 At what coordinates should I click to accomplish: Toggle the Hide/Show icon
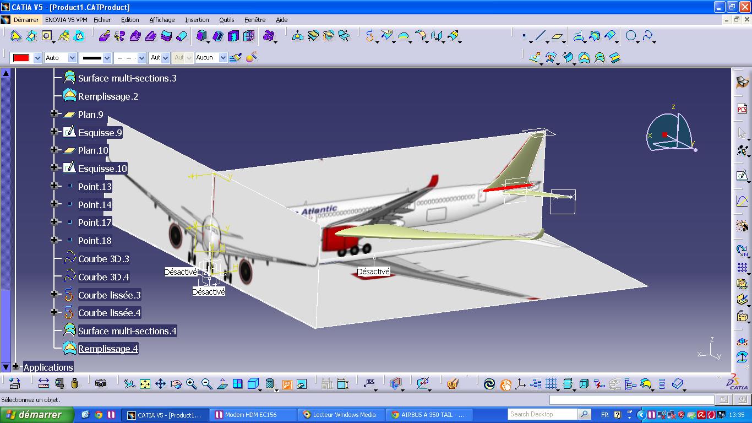(287, 384)
